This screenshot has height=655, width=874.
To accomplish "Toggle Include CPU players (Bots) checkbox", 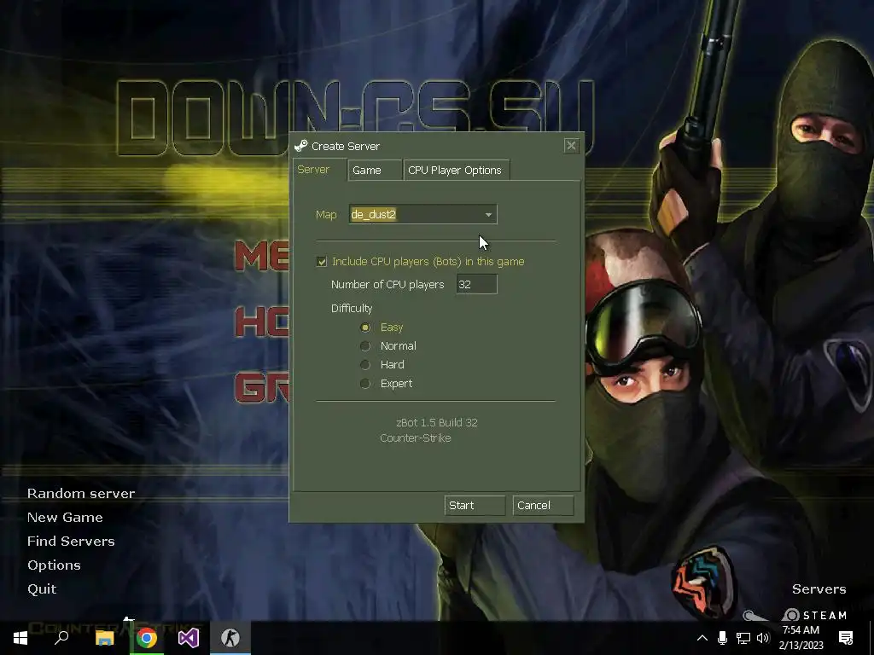I will [x=322, y=261].
